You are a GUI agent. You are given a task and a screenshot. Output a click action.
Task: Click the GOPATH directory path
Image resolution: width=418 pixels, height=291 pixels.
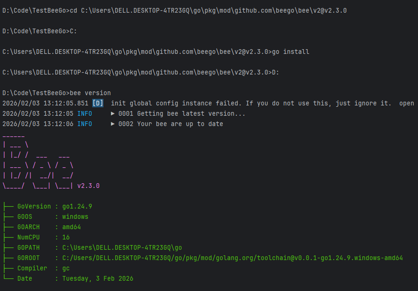point(122,248)
